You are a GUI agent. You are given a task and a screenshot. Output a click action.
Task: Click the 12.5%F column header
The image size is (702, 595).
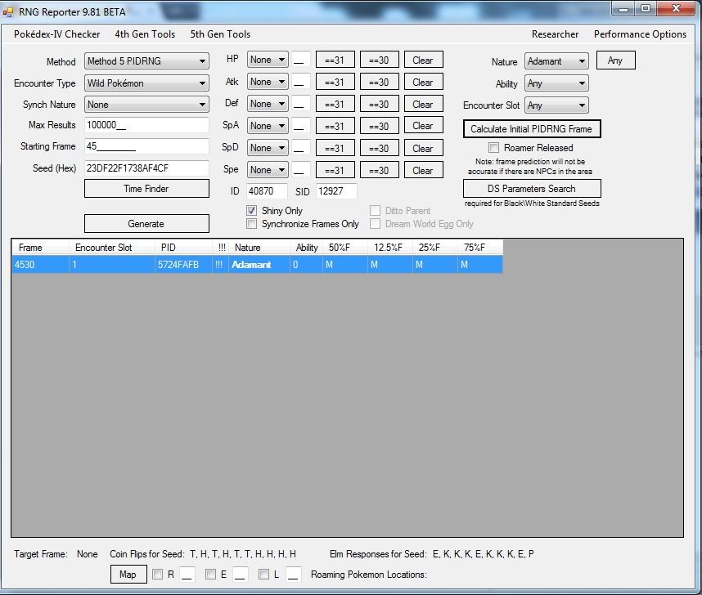[x=390, y=248]
